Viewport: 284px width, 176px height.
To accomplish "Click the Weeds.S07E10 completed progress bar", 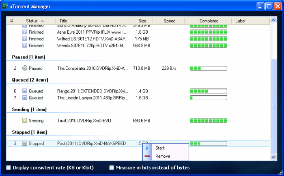I will coord(209,45).
